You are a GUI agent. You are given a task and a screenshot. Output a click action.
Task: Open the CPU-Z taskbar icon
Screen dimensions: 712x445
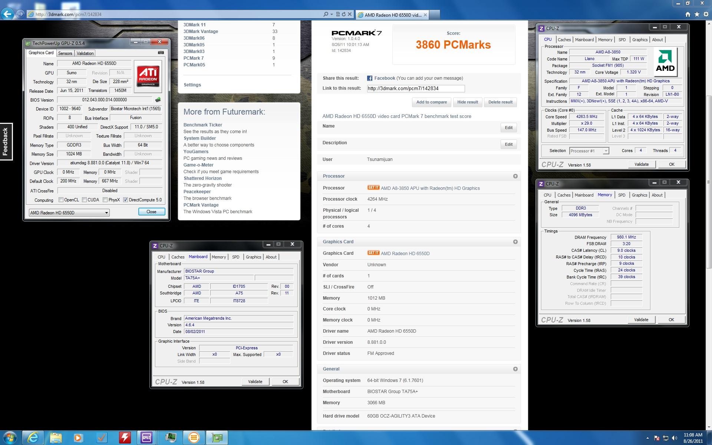click(x=146, y=438)
